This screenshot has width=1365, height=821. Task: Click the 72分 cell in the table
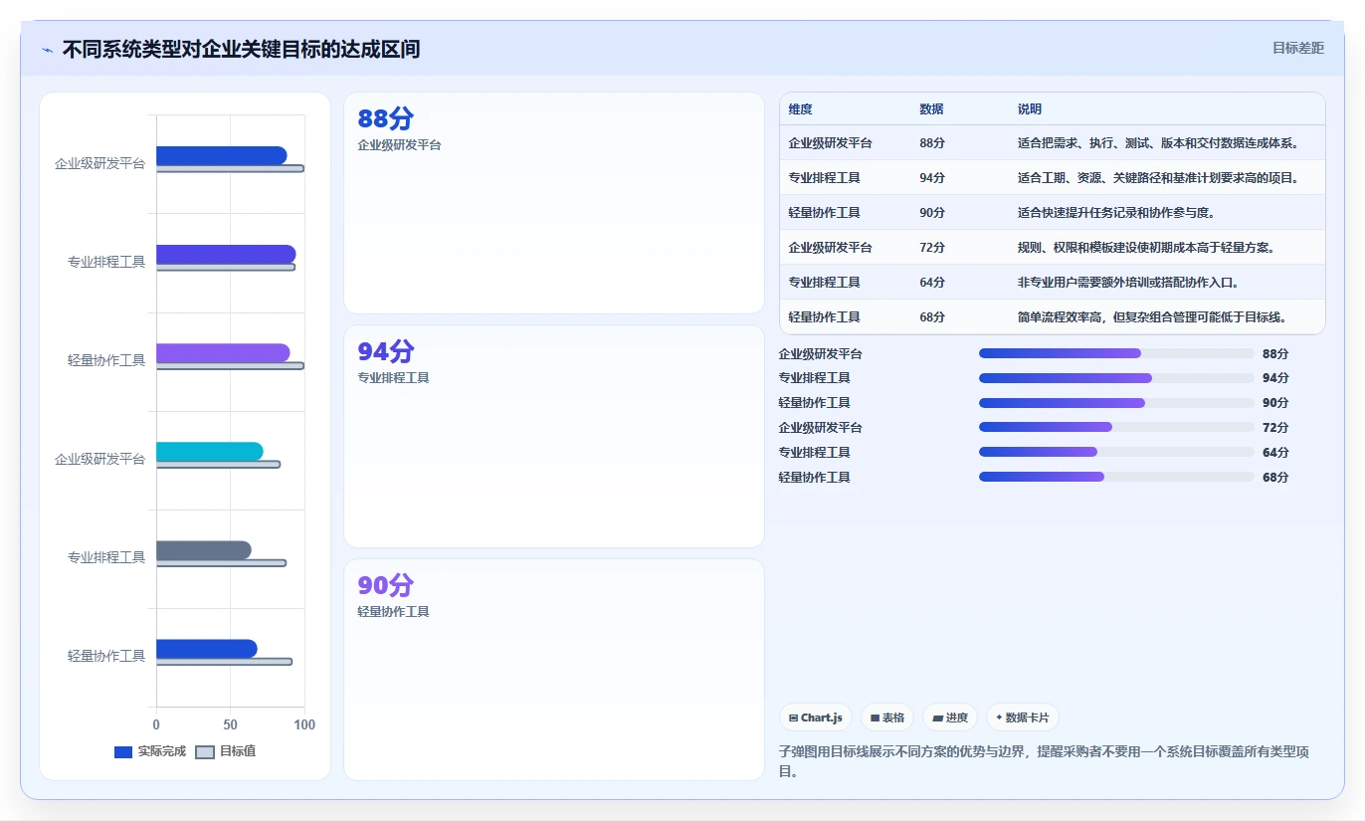click(932, 247)
